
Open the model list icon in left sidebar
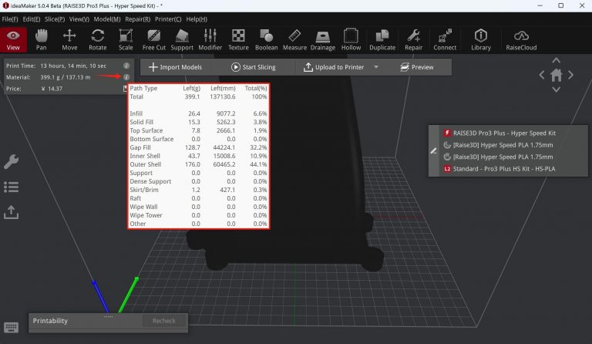coord(11,187)
